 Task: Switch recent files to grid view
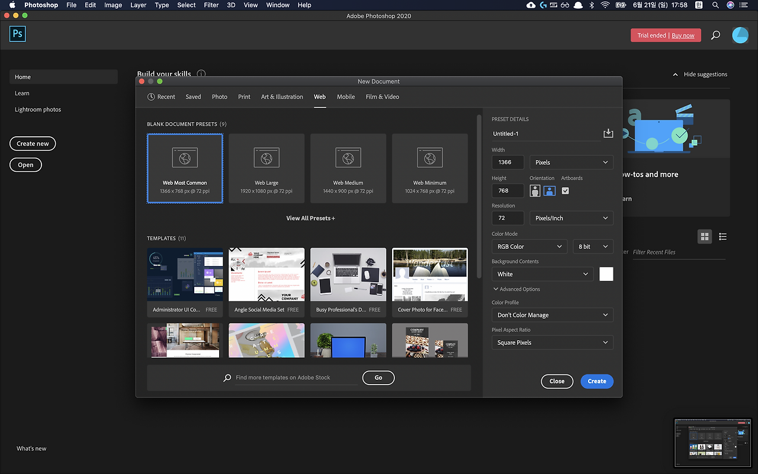tap(705, 236)
